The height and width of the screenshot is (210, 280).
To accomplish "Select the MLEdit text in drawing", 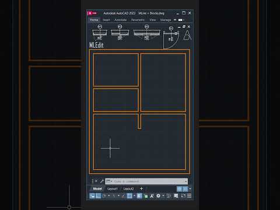I will tap(96, 45).
